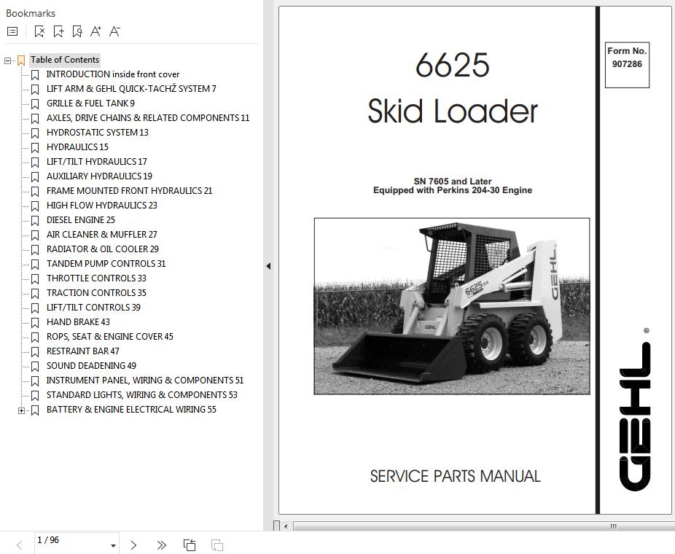The height and width of the screenshot is (554, 675).
Task: Go to the previous page
Action: [x=20, y=545]
